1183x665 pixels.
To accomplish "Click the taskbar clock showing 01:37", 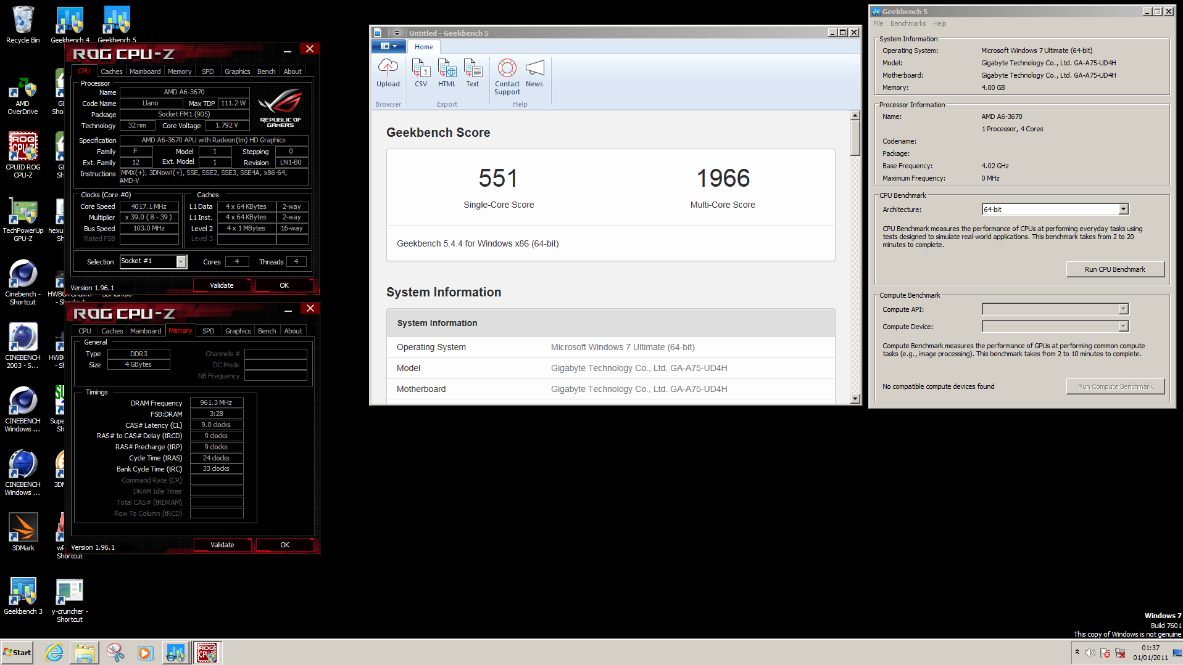I will pos(1150,653).
